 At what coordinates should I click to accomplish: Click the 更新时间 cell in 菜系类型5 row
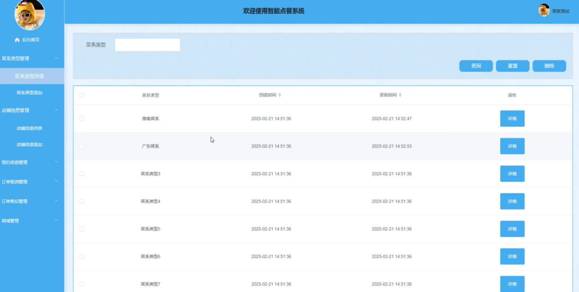(x=392, y=229)
